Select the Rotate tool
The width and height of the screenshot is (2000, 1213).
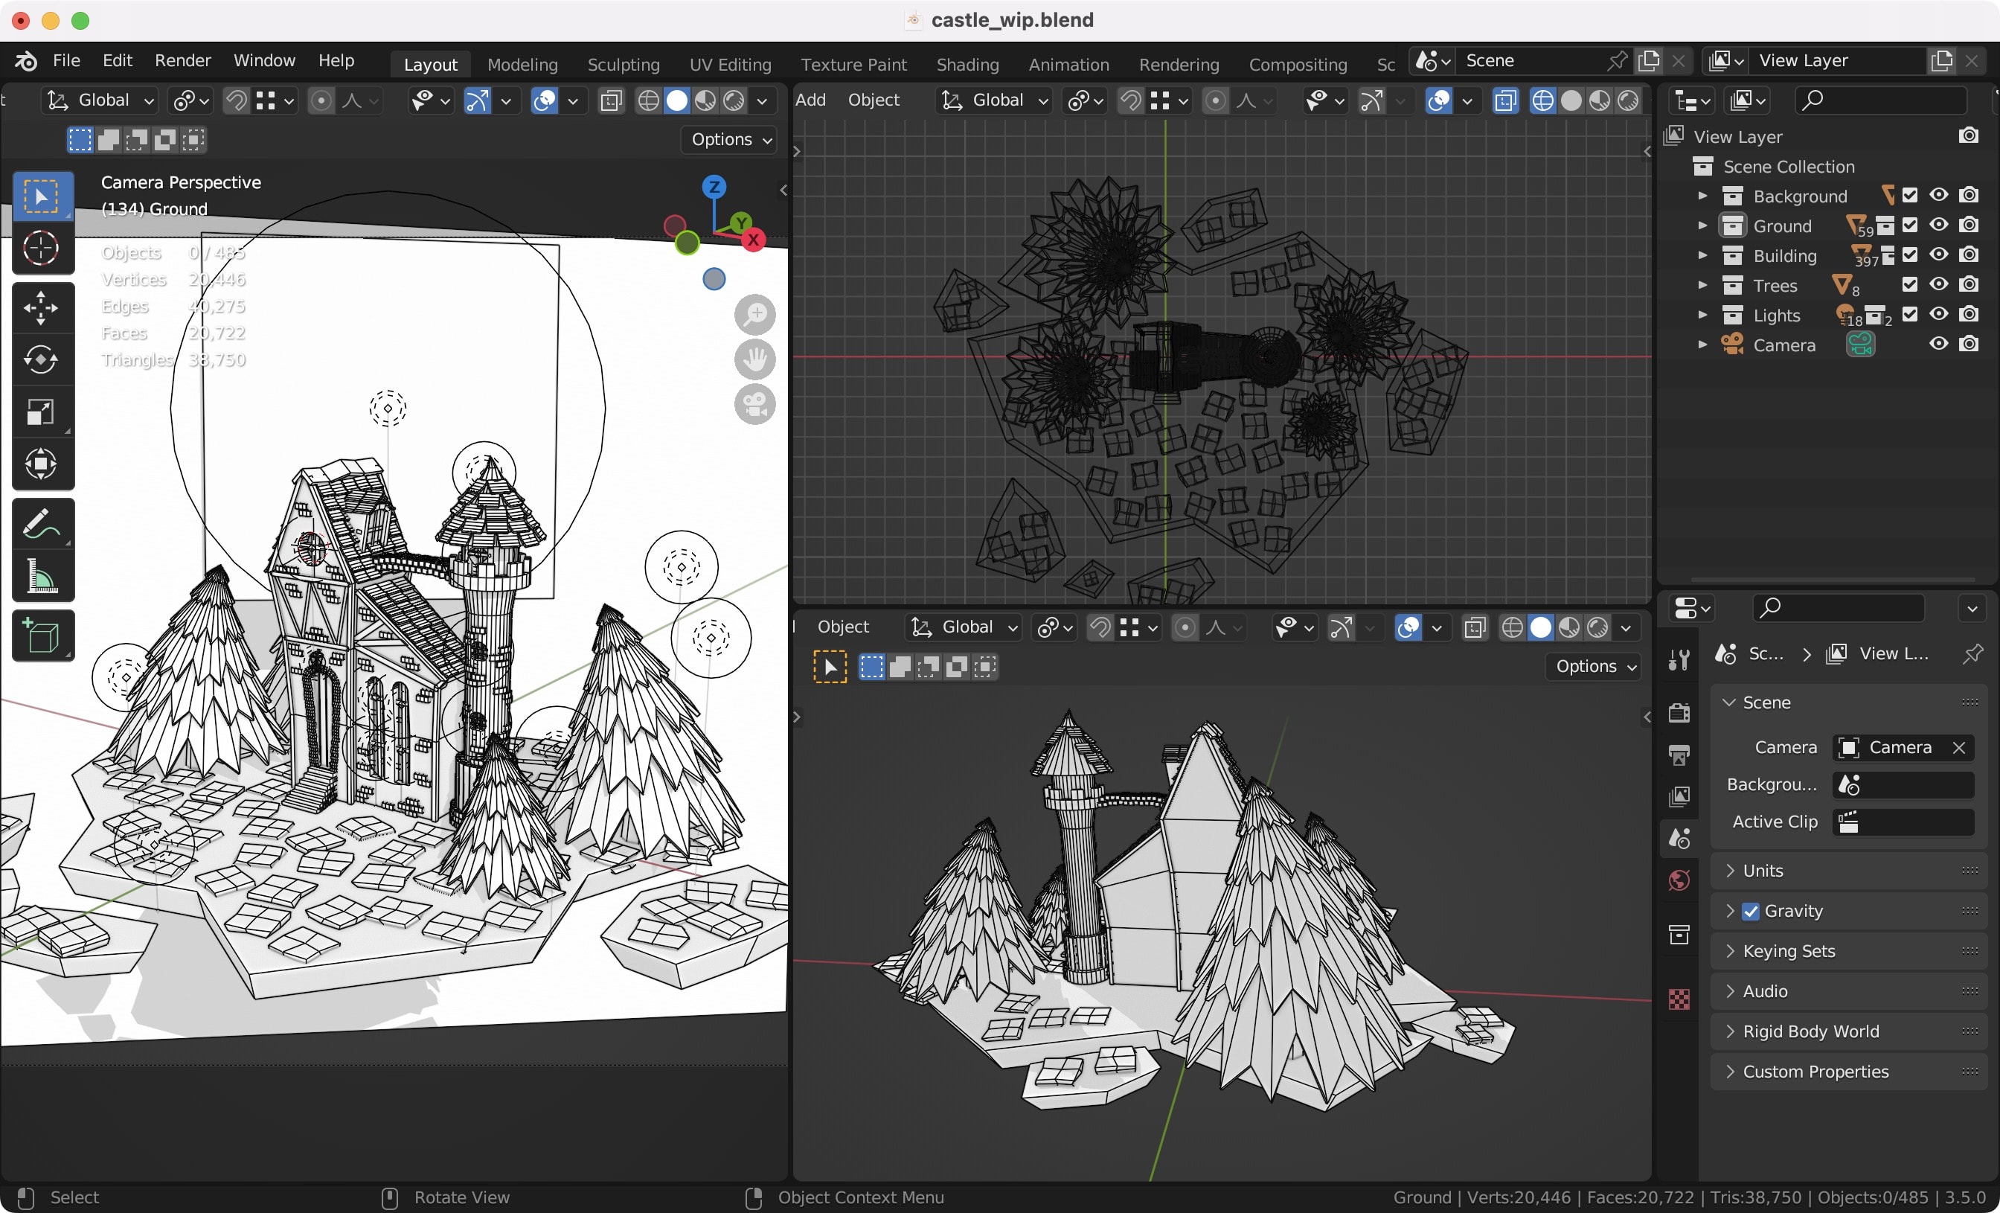42,359
